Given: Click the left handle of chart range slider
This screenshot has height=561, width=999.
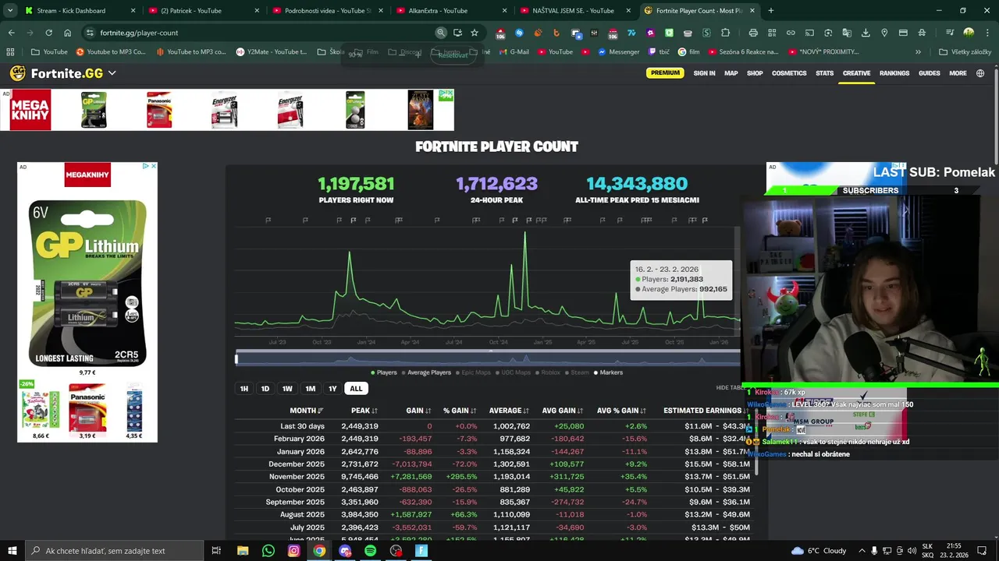Looking at the screenshot, I should [x=236, y=358].
